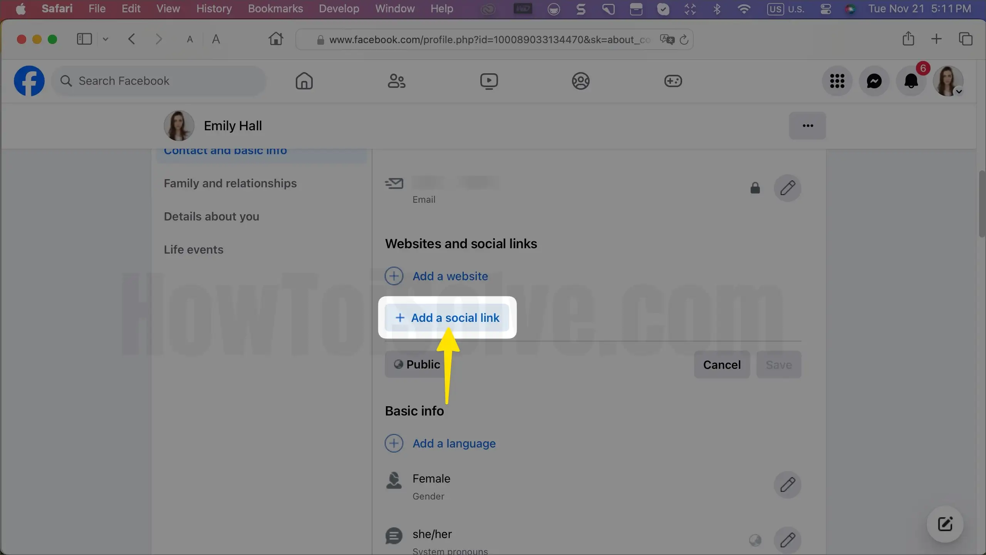Image resolution: width=986 pixels, height=555 pixels.
Task: Expand Safari sidebar chevron dropdown
Action: 106,39
